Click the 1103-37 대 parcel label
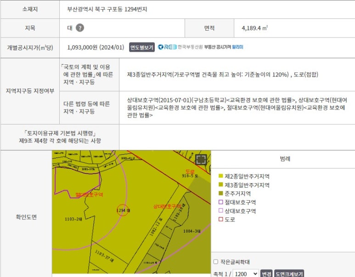 [104, 256]
